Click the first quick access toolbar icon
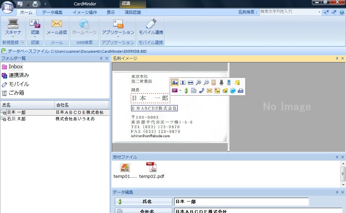The width and height of the screenshot is (346, 213). [x=20, y=4]
